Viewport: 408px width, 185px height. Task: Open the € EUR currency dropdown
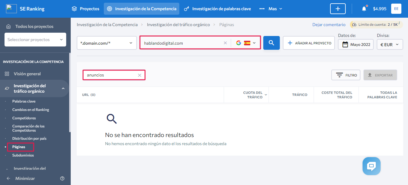click(x=390, y=44)
